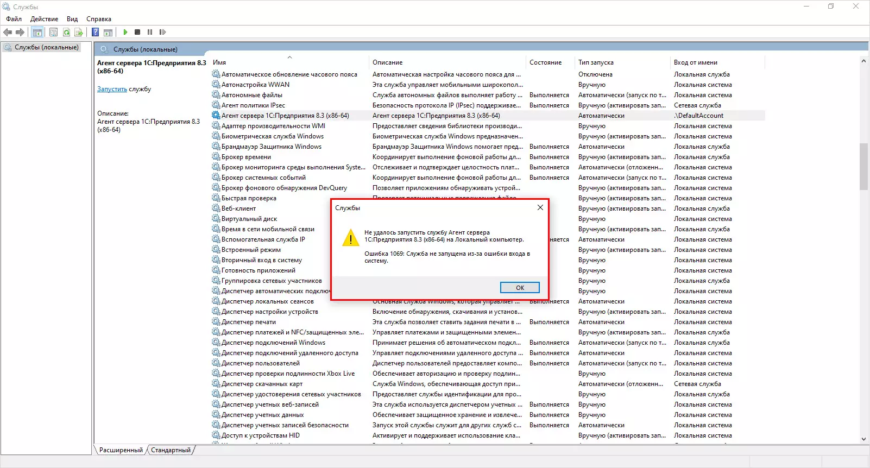This screenshot has width=870, height=468.
Task: Click the gear icon beside 'Веб-клиент'
Action: (216, 208)
